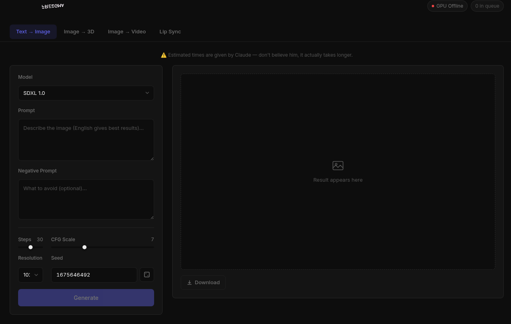Click the Generate button
Viewport: 511px width, 324px height.
pos(86,298)
